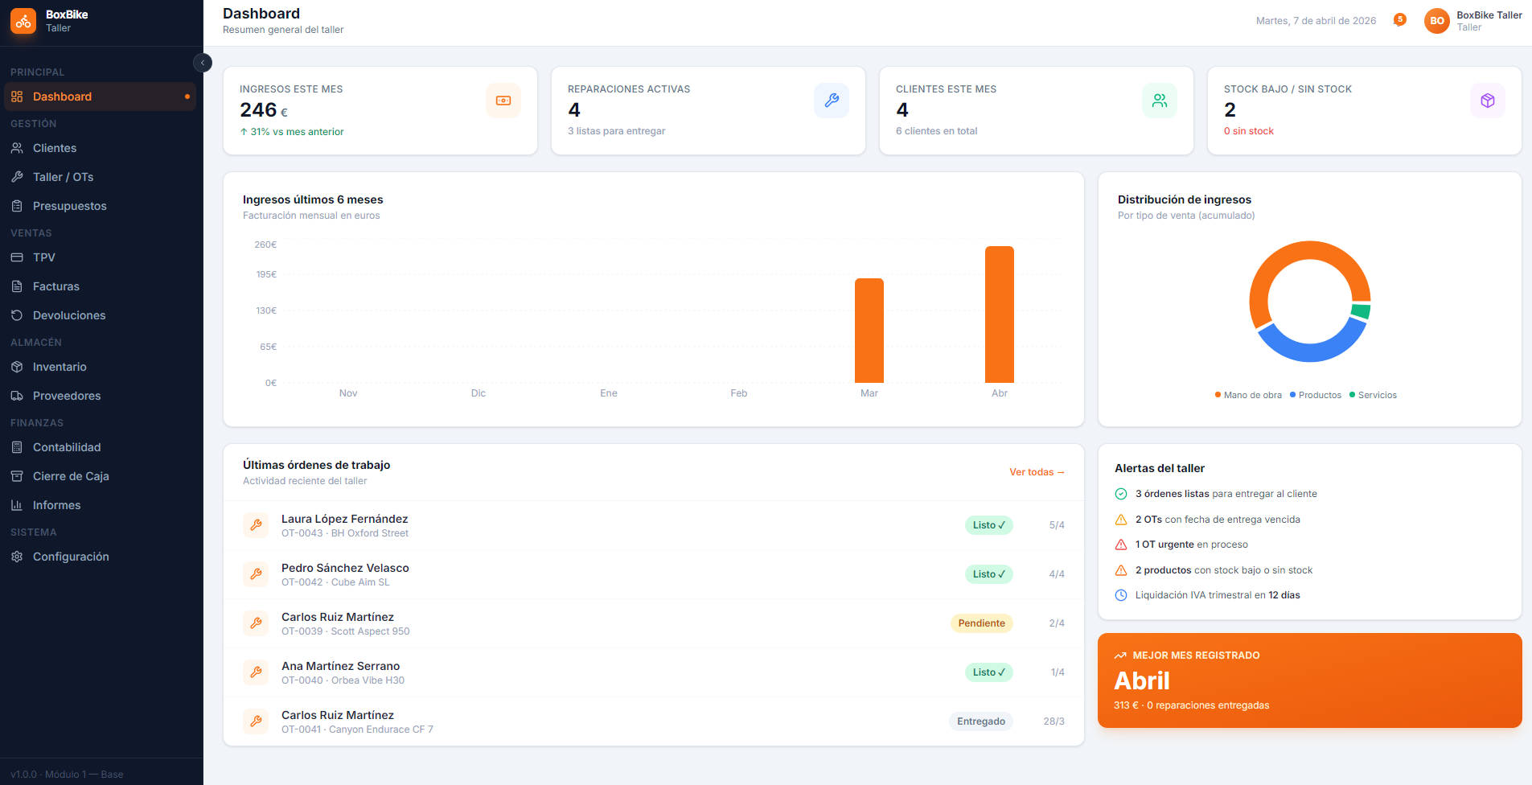1532x785 pixels.
Task: Click the BoxBike bicycle logo icon
Action: click(23, 21)
